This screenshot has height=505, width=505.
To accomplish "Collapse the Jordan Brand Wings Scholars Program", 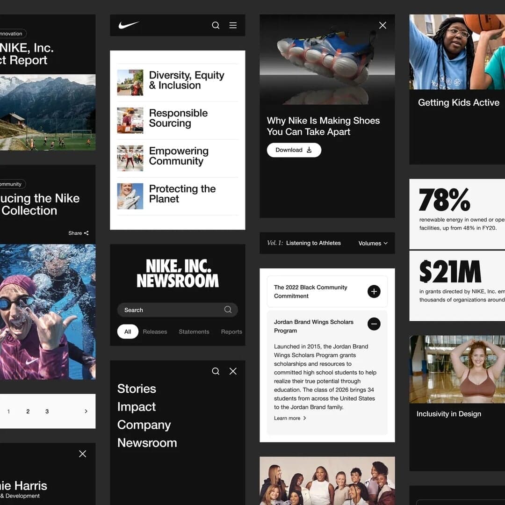I will pyautogui.click(x=374, y=324).
